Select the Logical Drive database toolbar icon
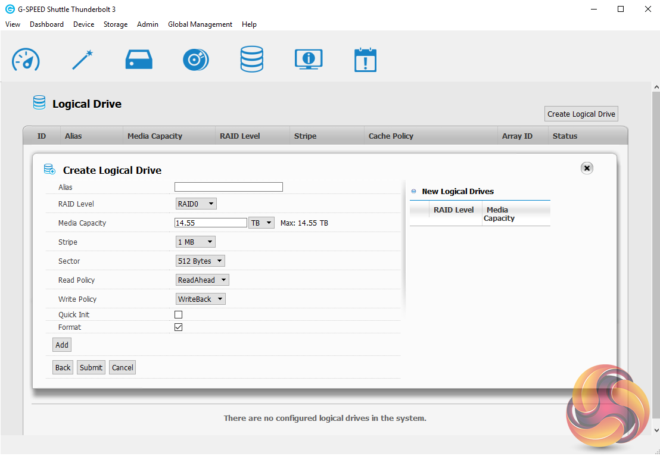This screenshot has width=660, height=456. click(x=251, y=60)
